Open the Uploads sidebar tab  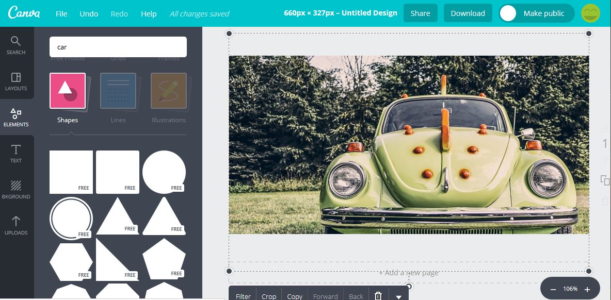tap(16, 226)
